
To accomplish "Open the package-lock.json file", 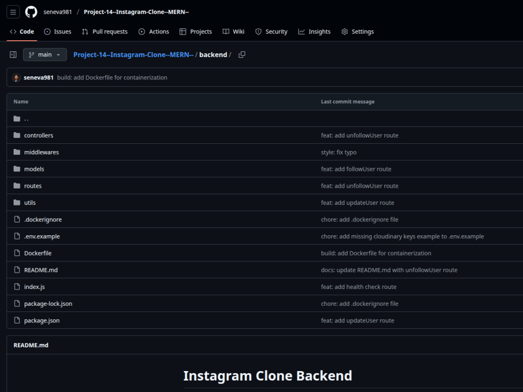I will (x=48, y=304).
